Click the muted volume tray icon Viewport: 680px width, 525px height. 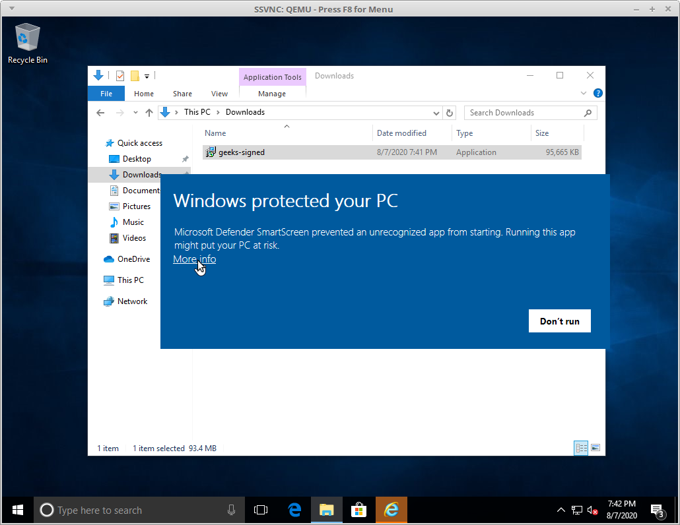click(592, 510)
